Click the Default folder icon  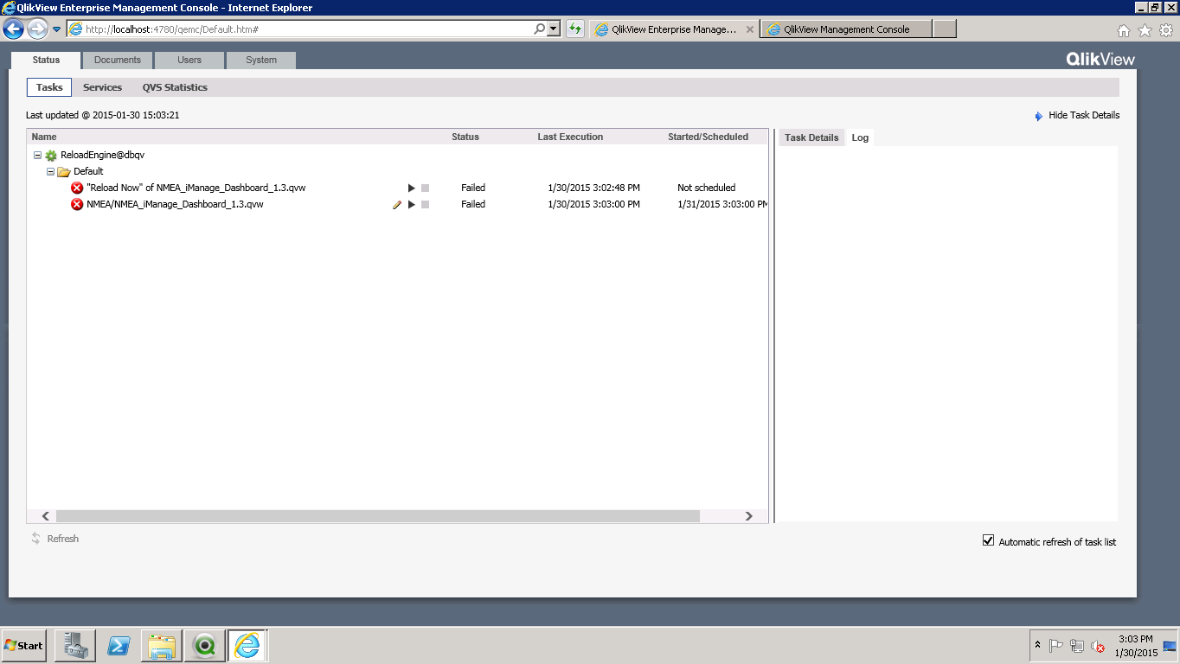[64, 172]
